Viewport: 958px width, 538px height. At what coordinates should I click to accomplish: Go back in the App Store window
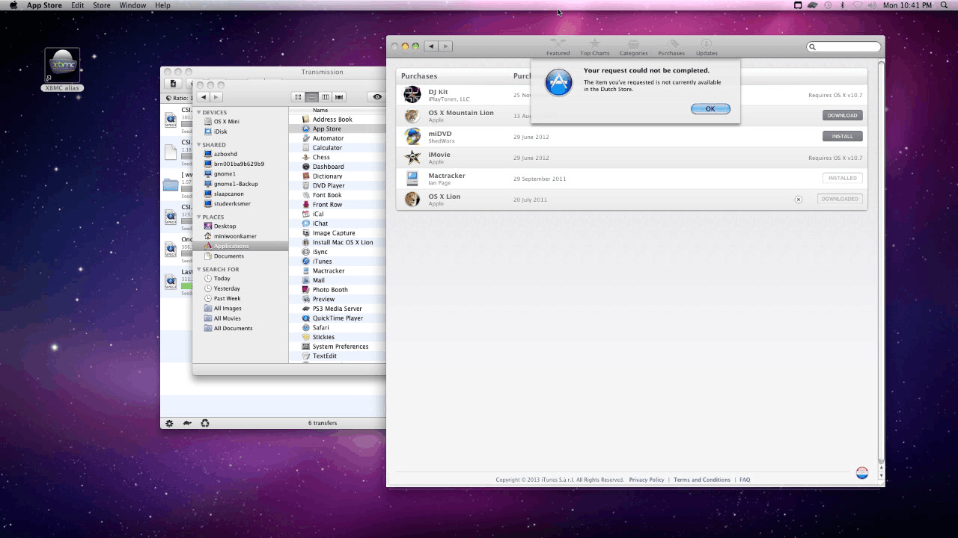pyautogui.click(x=431, y=46)
